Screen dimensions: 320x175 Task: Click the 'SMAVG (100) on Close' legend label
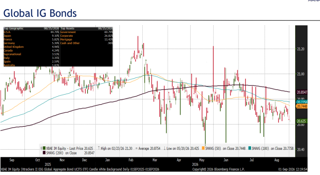(x=267, y=149)
